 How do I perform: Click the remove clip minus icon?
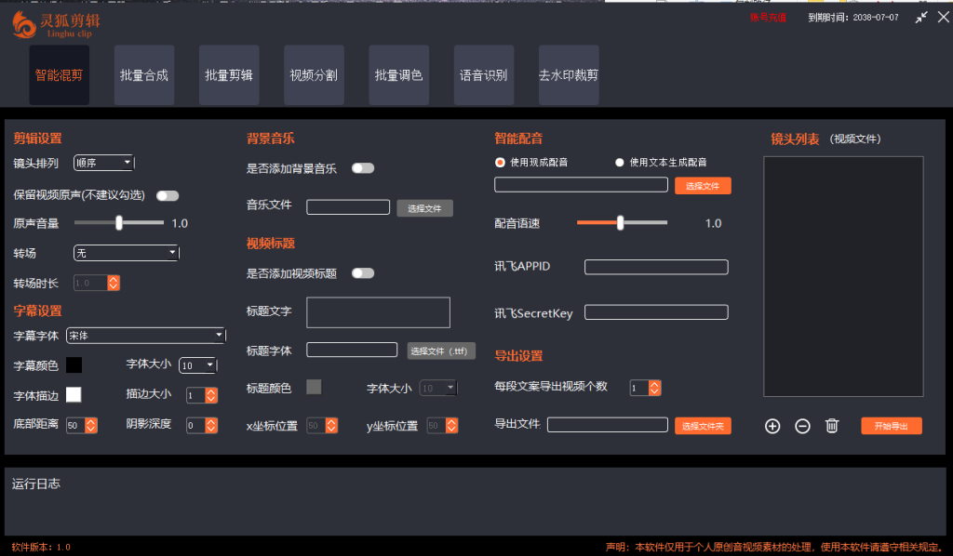point(802,426)
